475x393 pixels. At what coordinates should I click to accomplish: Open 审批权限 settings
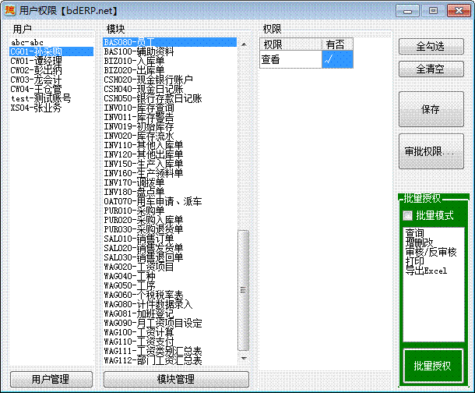(430, 150)
